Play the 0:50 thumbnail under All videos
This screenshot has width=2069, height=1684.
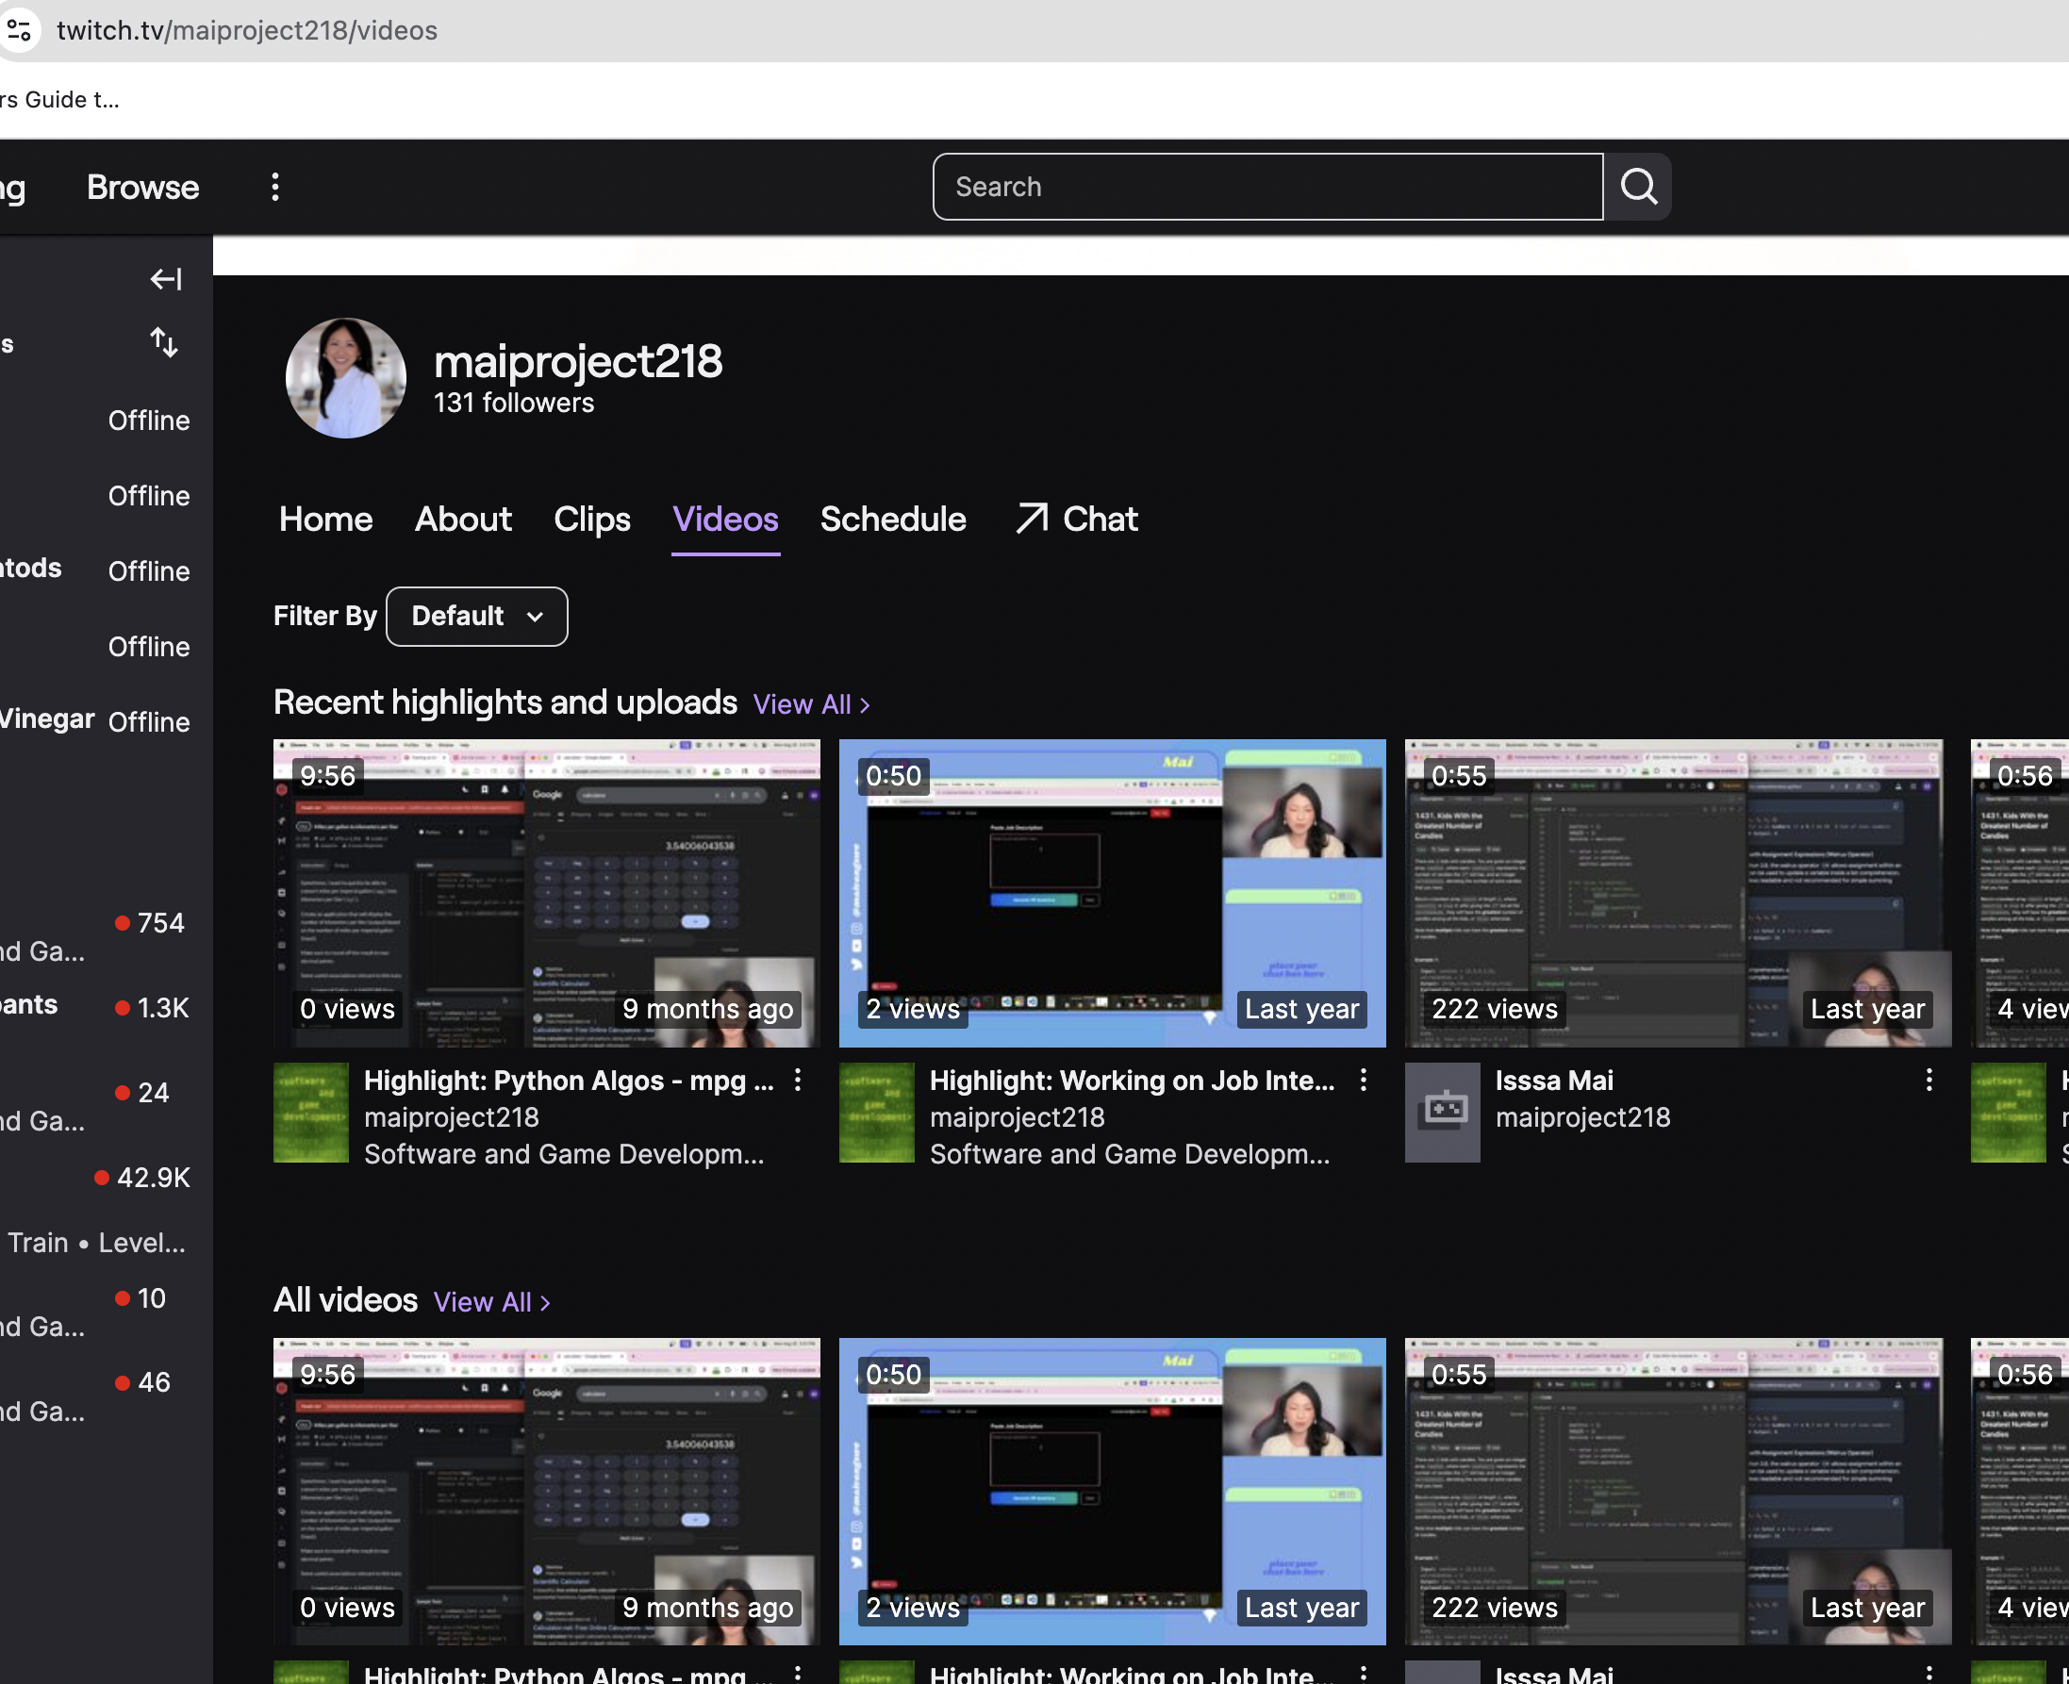point(1112,1491)
